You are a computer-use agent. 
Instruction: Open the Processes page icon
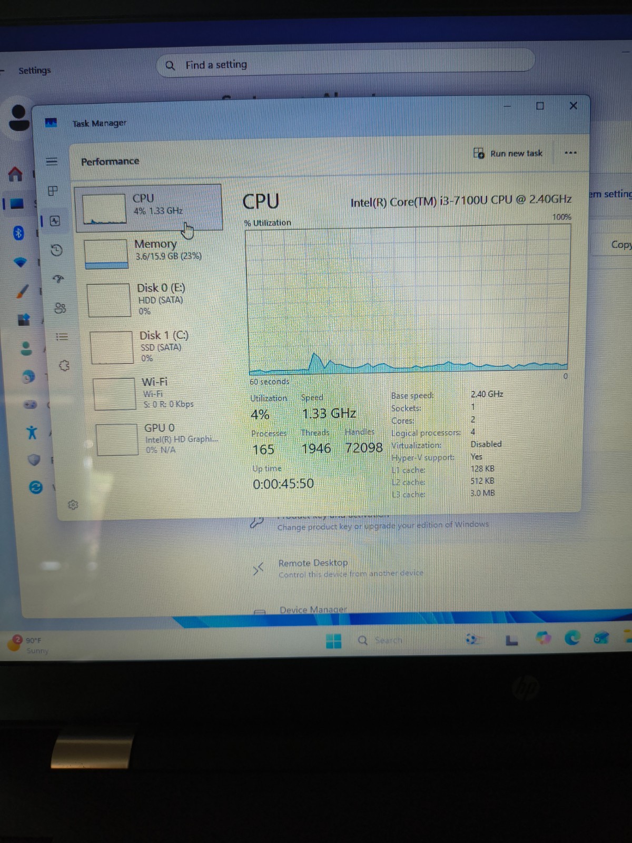[x=53, y=191]
